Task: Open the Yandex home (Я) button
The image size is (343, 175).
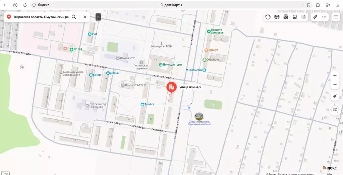Action: pyautogui.click(x=15, y=5)
